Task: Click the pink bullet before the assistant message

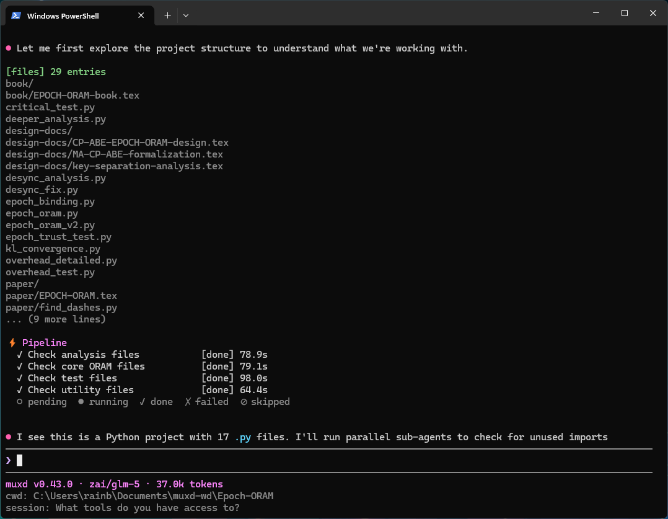Action: pyautogui.click(x=8, y=437)
